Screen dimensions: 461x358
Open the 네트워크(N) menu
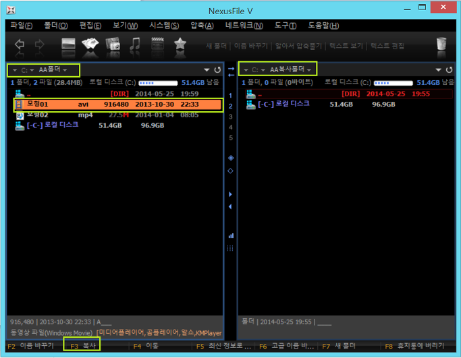(244, 26)
